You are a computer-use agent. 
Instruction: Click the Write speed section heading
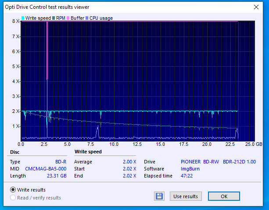(88, 152)
